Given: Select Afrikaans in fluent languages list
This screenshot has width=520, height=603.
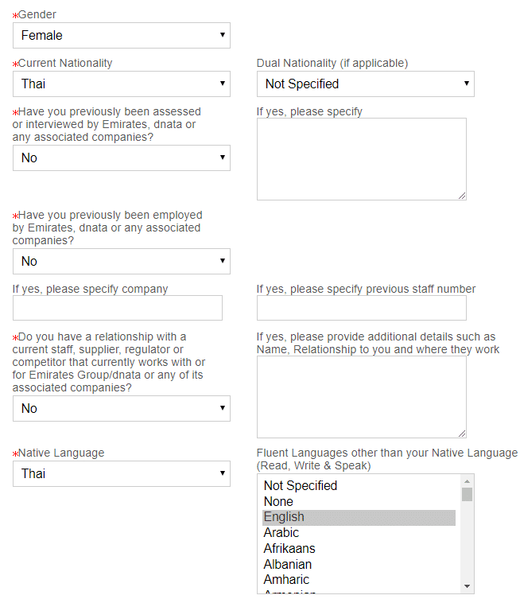Looking at the screenshot, I should tap(359, 548).
